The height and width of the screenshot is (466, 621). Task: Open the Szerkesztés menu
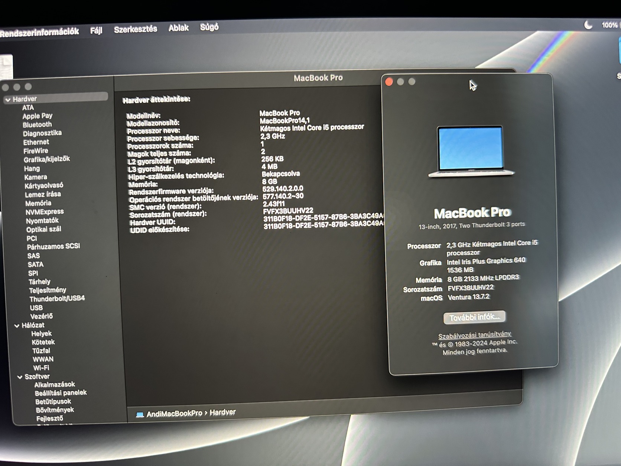click(136, 29)
